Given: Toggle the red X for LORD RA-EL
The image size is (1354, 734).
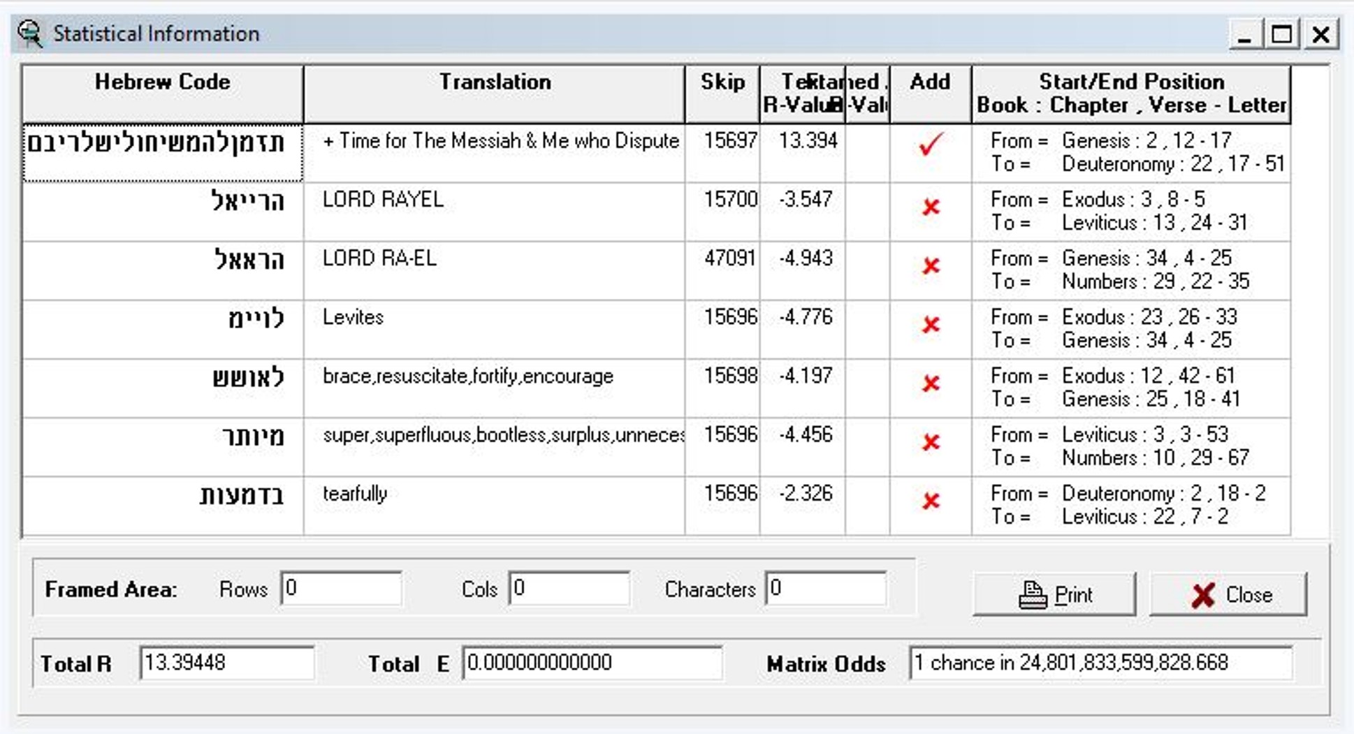Looking at the screenshot, I should (x=931, y=265).
